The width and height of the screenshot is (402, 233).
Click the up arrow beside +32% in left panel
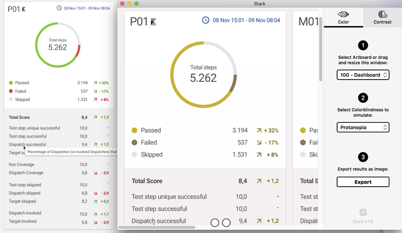[x=95, y=83]
